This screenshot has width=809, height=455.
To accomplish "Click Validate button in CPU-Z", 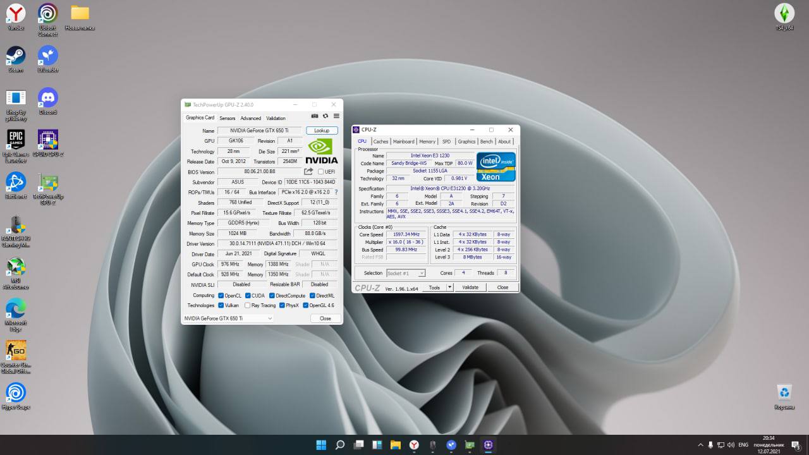I will (x=470, y=287).
